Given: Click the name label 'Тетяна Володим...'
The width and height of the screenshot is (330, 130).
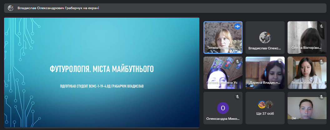Looking at the screenshot, I should (x=222, y=48).
